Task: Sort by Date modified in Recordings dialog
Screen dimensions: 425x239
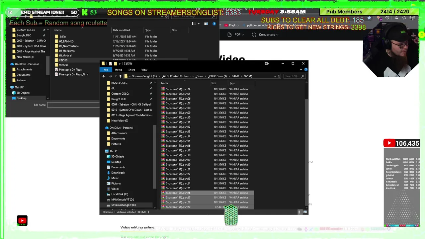Action: tap(127, 30)
